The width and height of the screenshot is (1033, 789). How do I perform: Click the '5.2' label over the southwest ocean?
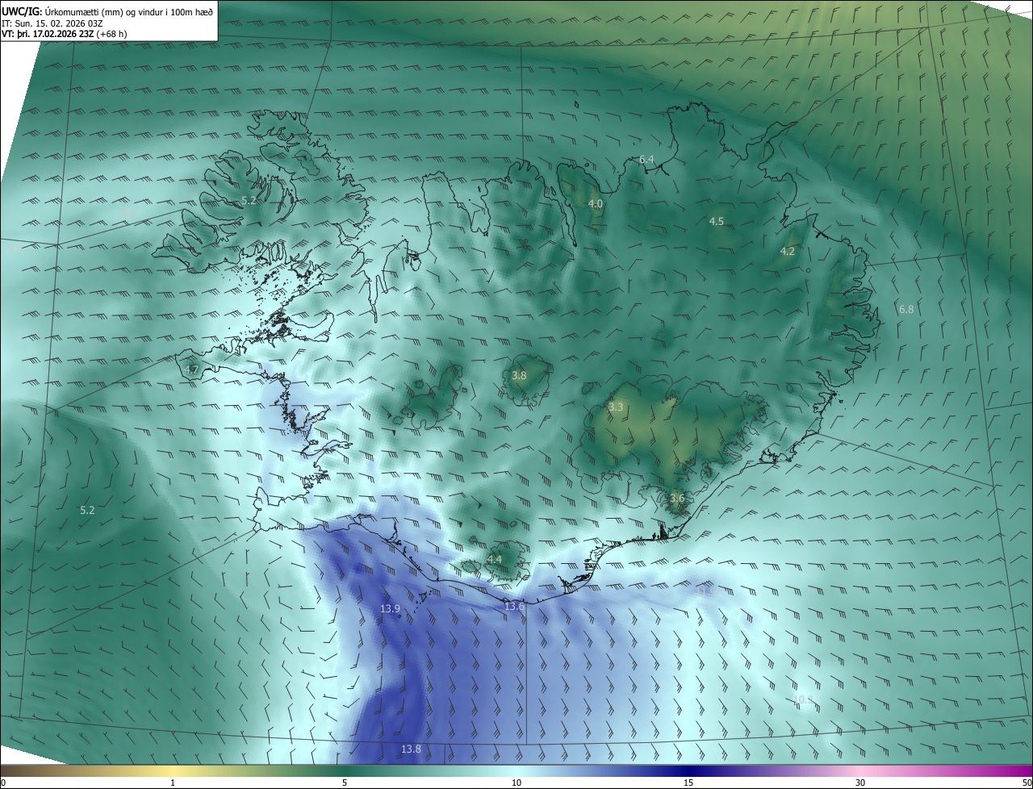coord(87,510)
